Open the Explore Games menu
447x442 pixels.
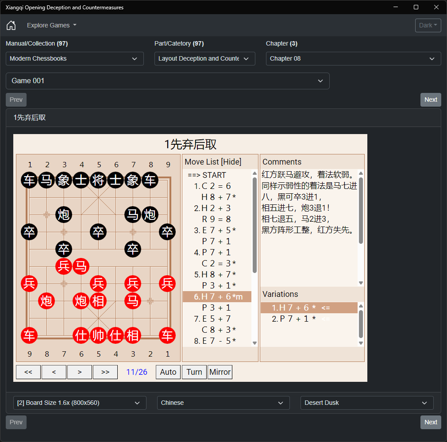(52, 25)
